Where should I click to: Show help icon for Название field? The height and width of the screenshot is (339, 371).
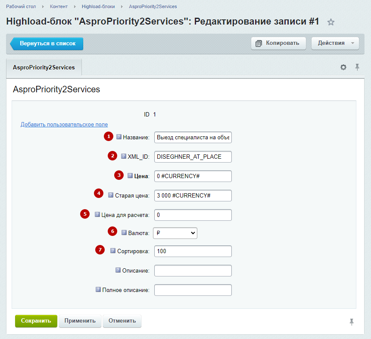click(x=119, y=137)
